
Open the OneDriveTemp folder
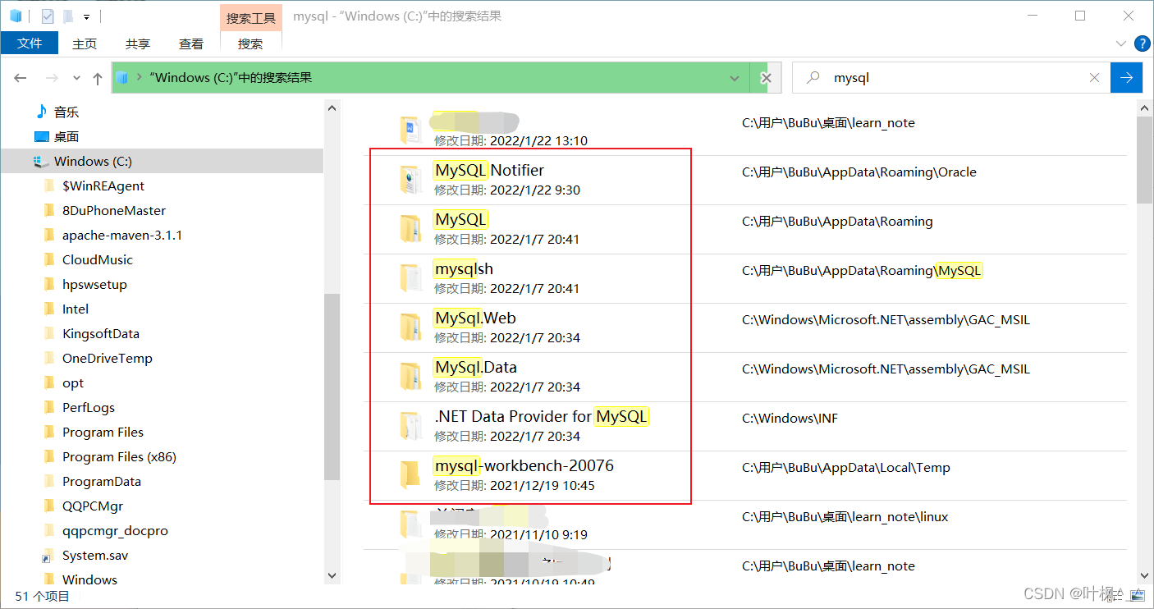pos(107,358)
